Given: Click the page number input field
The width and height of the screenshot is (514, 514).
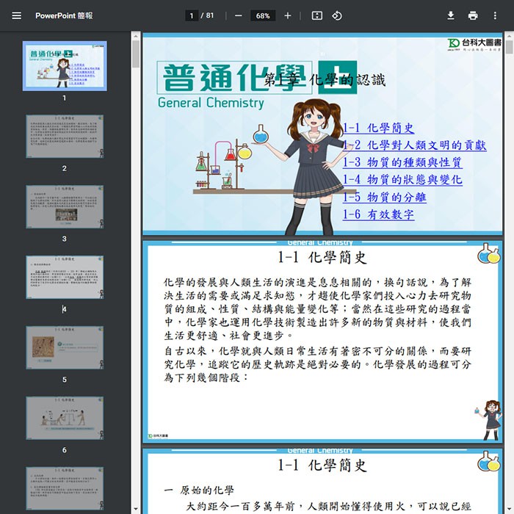Looking at the screenshot, I should pos(192,15).
